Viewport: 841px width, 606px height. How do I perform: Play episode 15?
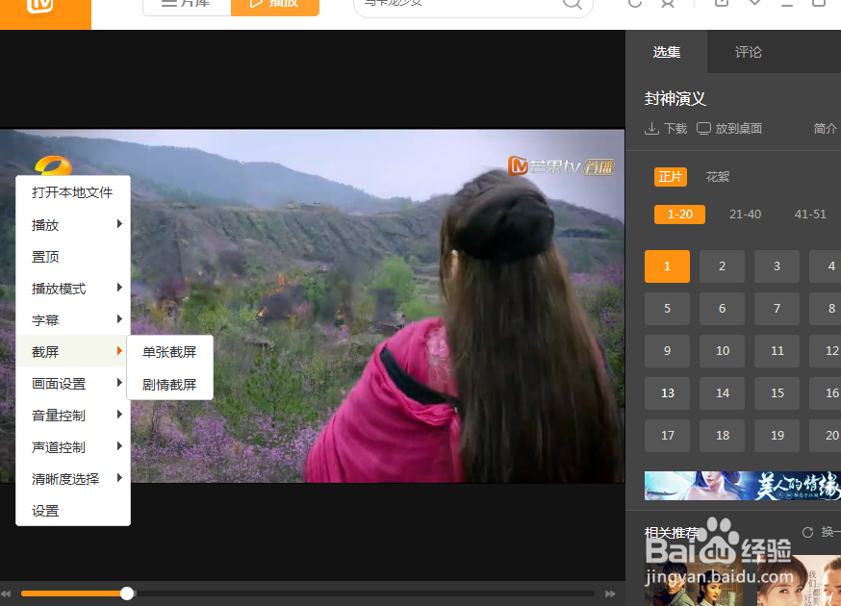pyautogui.click(x=777, y=393)
